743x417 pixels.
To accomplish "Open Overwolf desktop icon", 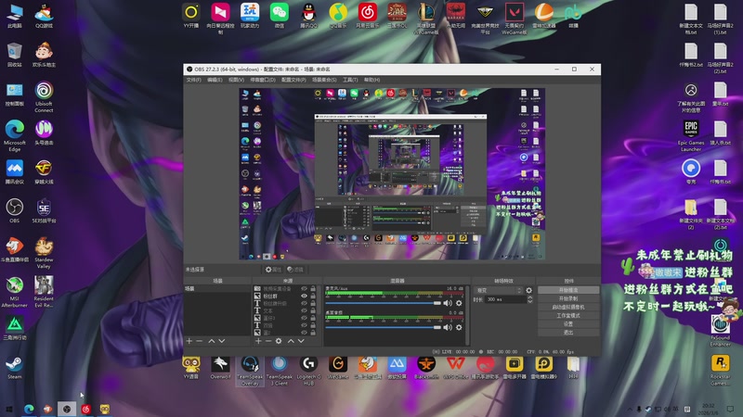I will [220, 368].
